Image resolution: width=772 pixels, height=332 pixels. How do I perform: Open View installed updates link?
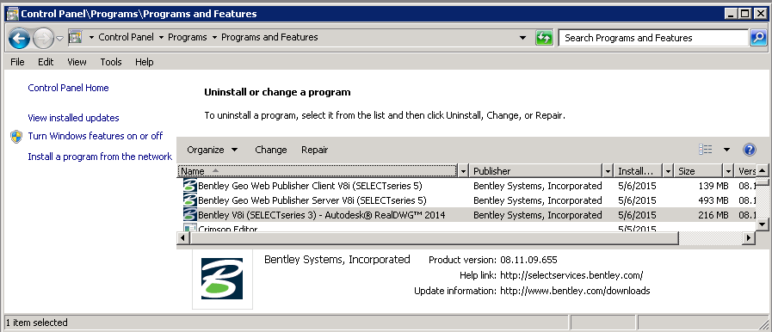tap(73, 118)
